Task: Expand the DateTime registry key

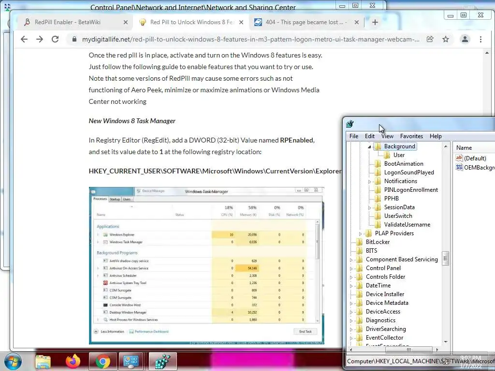Action: tap(351, 286)
